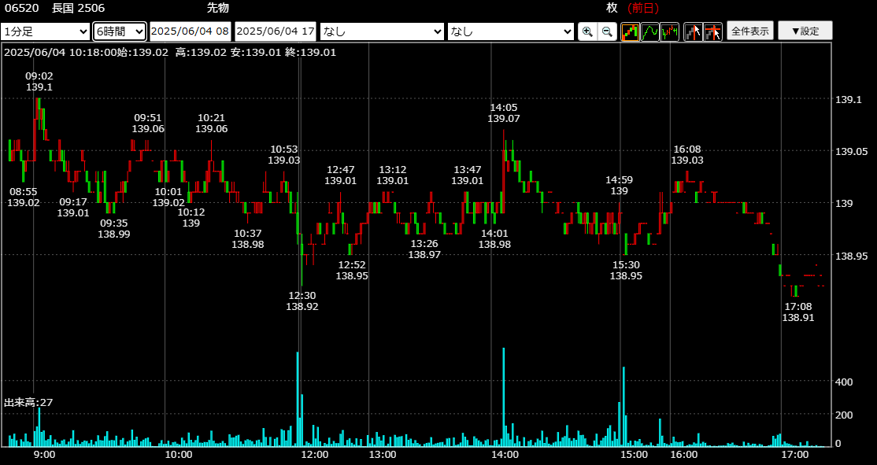Switch to line chart type icon
The image size is (877, 465).
click(650, 31)
